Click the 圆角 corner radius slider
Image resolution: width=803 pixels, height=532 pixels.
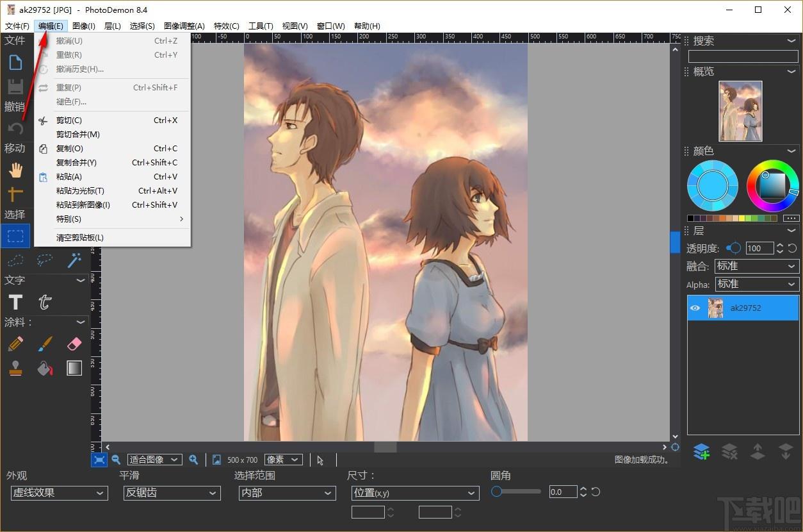point(516,492)
